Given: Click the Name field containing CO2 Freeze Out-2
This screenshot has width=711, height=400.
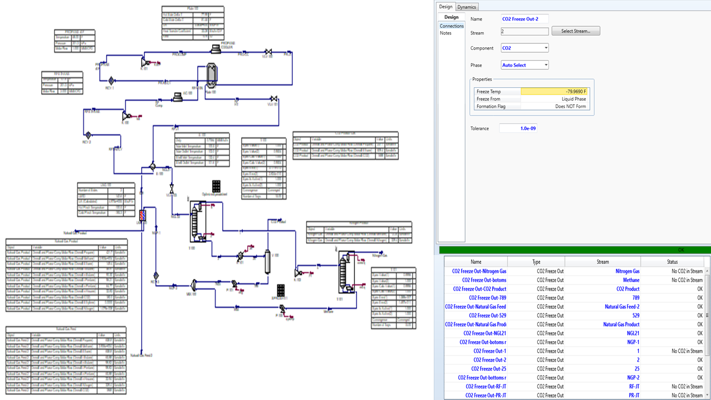Looking at the screenshot, I should (524, 19).
